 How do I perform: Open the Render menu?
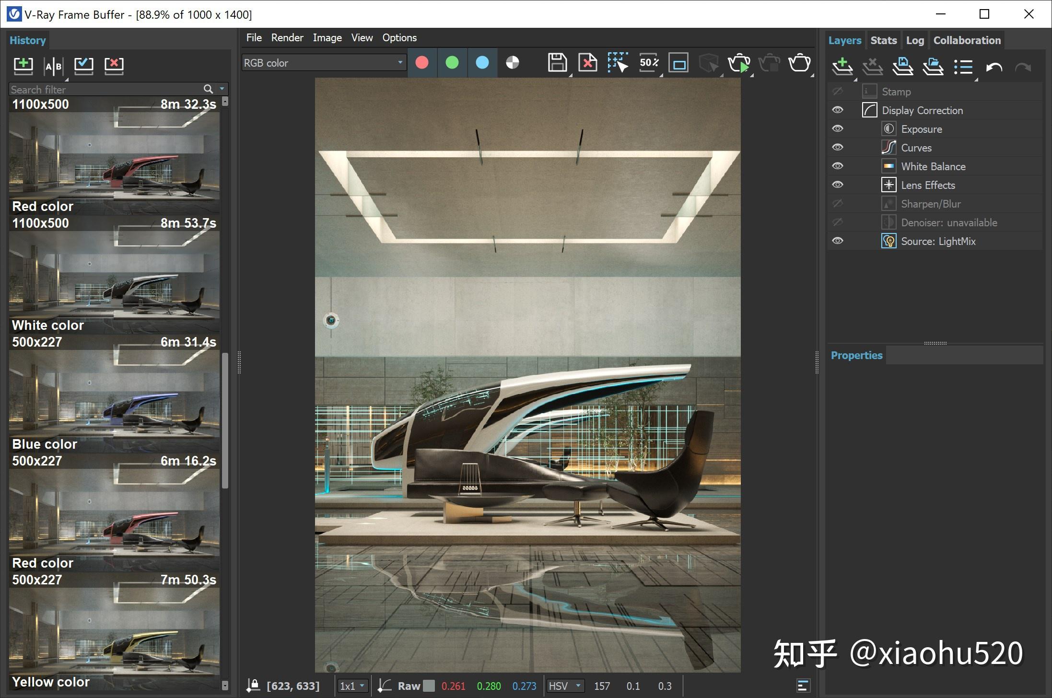(287, 37)
